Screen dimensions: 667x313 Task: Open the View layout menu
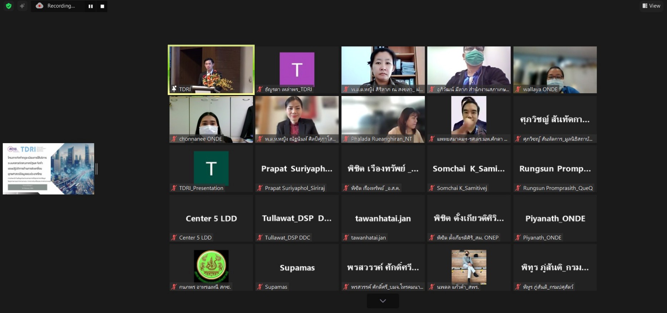point(651,6)
